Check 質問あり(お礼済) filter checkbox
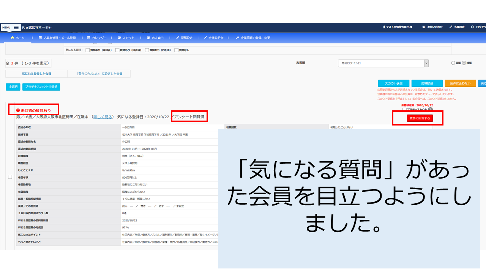Image resolution: width=486 pixels, height=273 pixels. 147,50
